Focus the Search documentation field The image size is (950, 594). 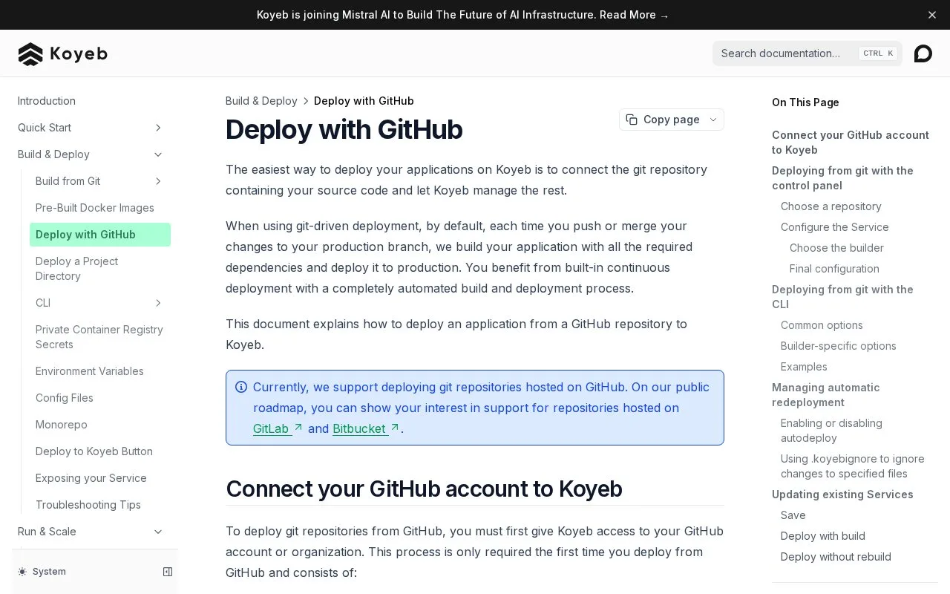click(807, 53)
